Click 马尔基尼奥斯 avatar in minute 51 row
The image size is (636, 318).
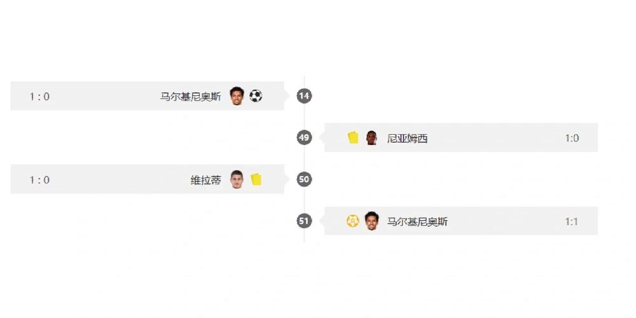click(x=371, y=221)
